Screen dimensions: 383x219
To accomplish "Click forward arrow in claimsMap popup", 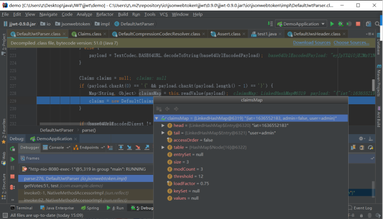I will [176, 109].
